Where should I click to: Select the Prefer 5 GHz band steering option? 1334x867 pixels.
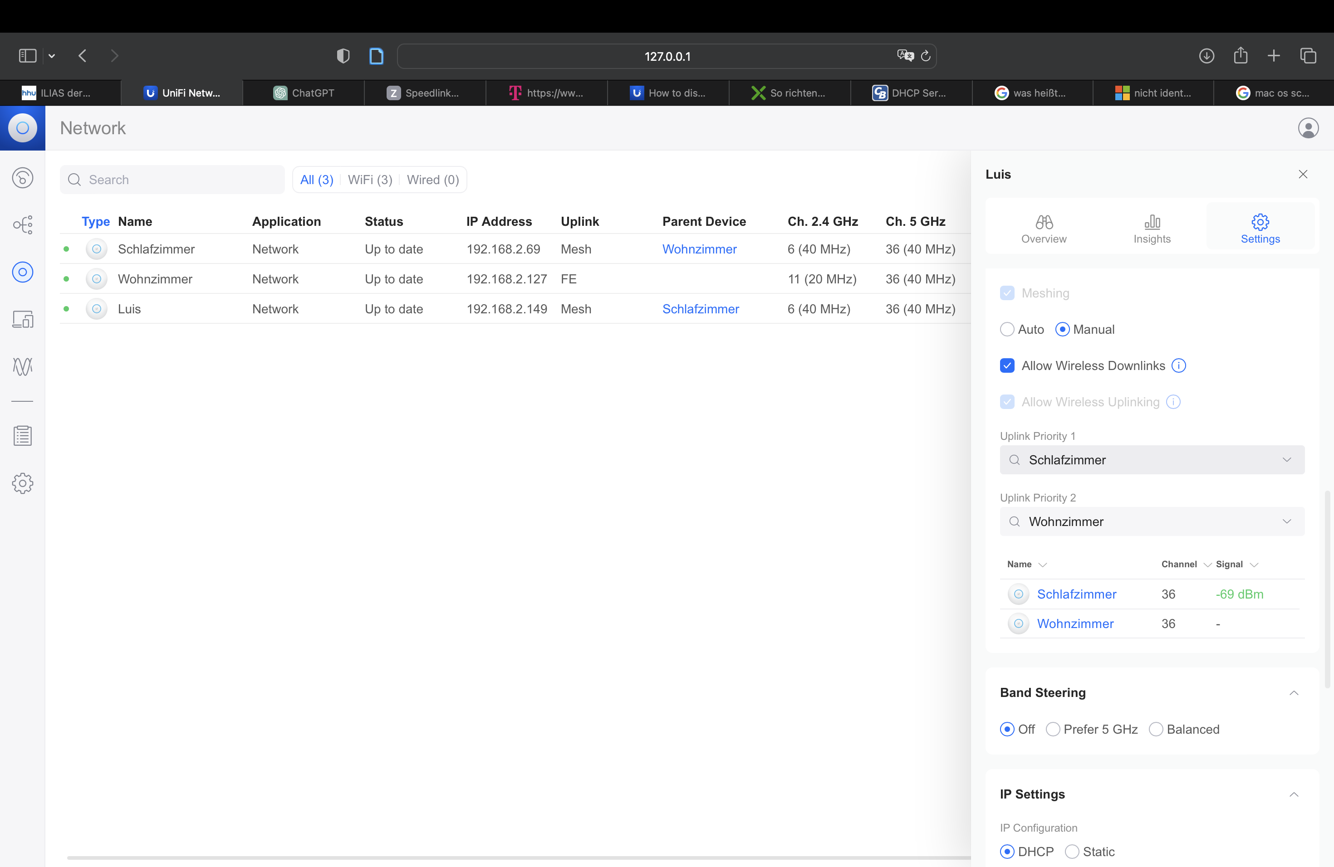[x=1053, y=729]
